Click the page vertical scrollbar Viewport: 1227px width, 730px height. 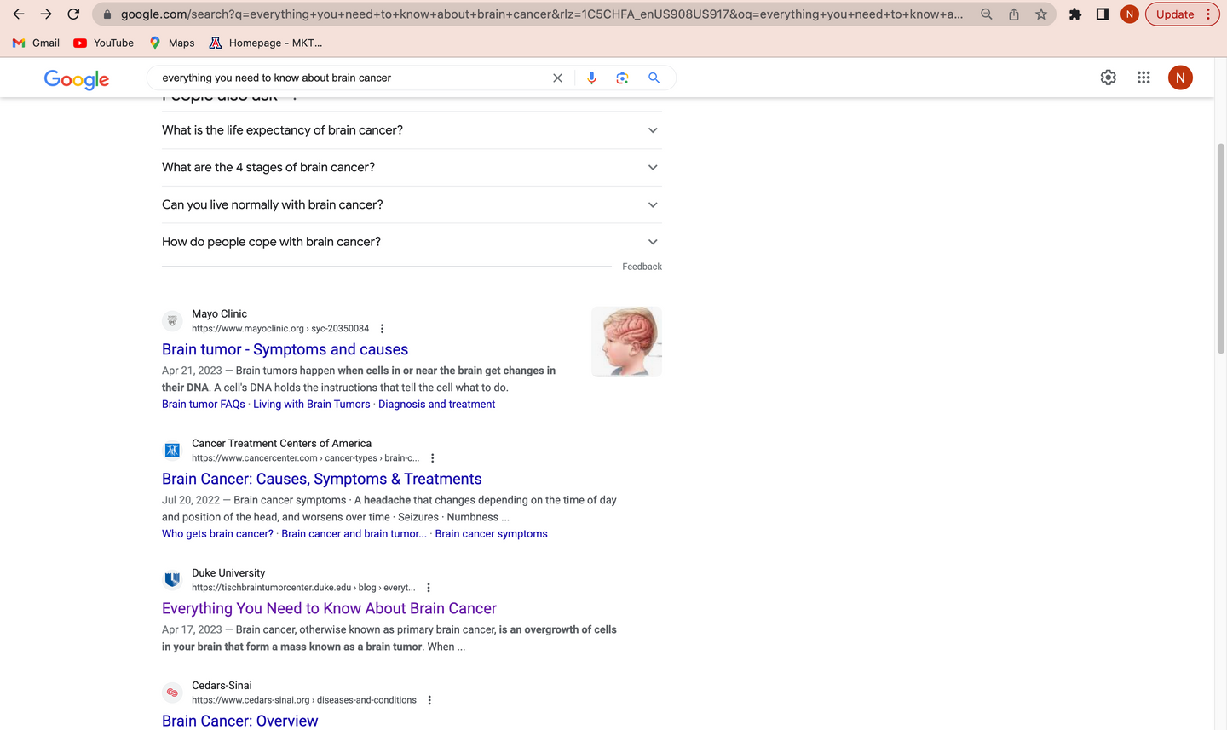tap(1221, 249)
